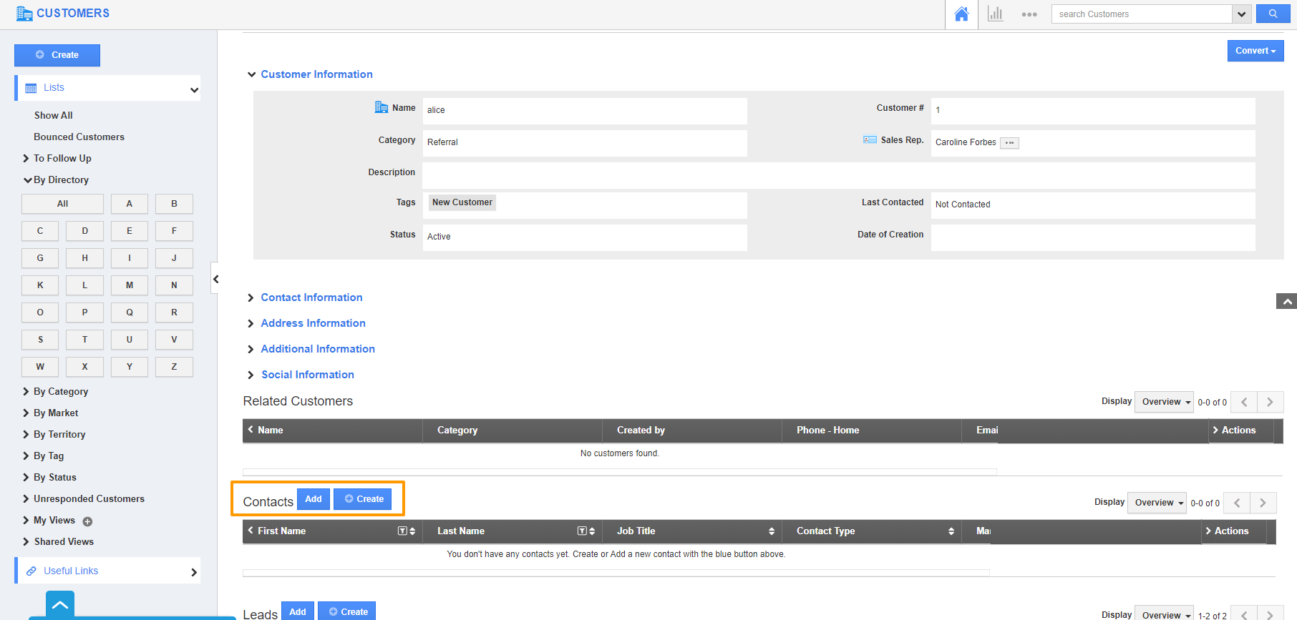The width and height of the screenshot is (1297, 620).
Task: Focus the search Customers input field
Action: pos(1142,14)
